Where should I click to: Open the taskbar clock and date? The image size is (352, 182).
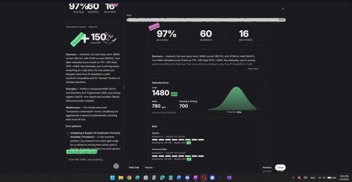coord(344,178)
